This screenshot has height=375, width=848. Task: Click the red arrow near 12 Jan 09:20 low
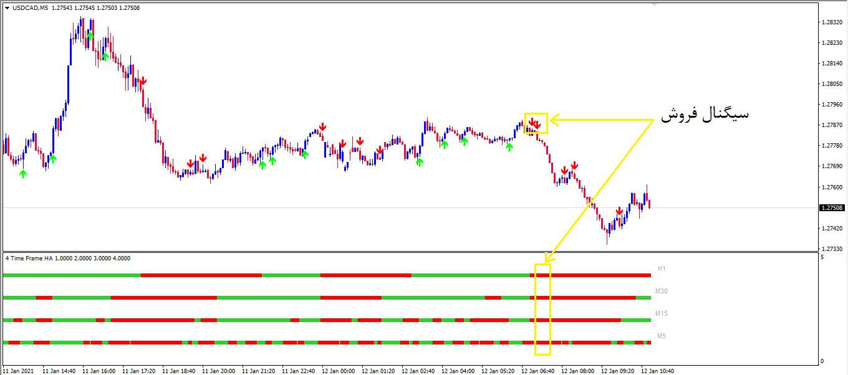pos(619,212)
